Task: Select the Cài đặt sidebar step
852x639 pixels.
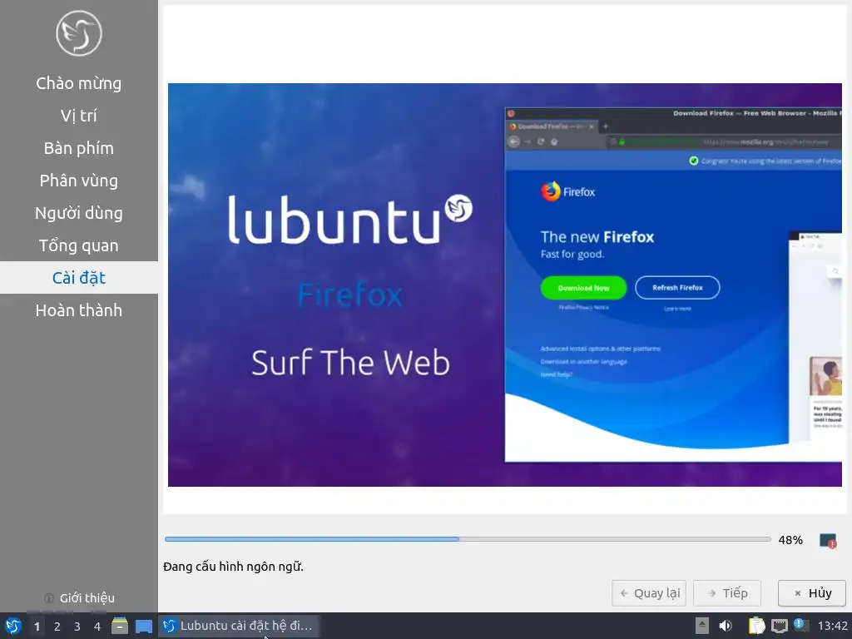Action: (79, 278)
